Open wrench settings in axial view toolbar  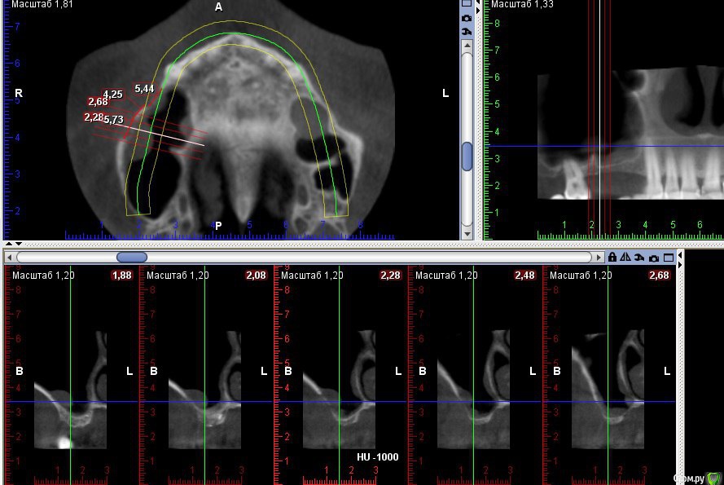(x=467, y=31)
